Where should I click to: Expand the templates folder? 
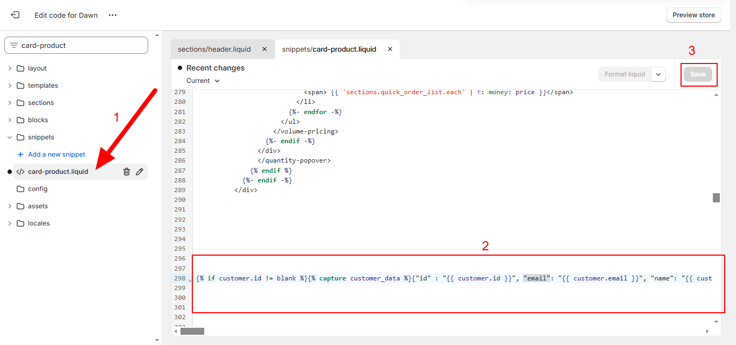click(x=10, y=86)
